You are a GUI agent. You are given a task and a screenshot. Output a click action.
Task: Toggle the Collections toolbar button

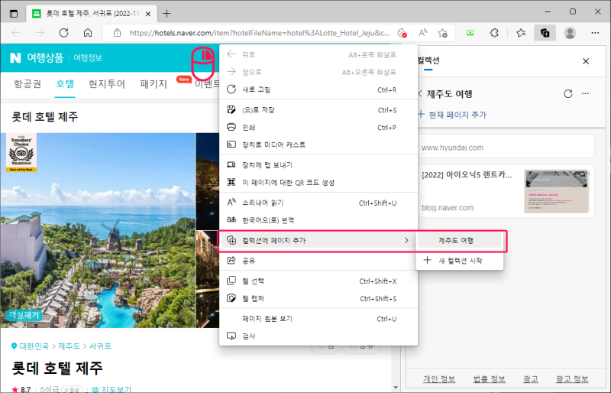[x=545, y=33]
